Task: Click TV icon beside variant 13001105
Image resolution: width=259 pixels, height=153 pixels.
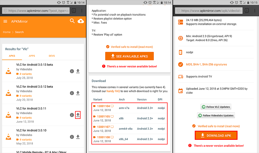Action: pyautogui.click(x=112, y=116)
